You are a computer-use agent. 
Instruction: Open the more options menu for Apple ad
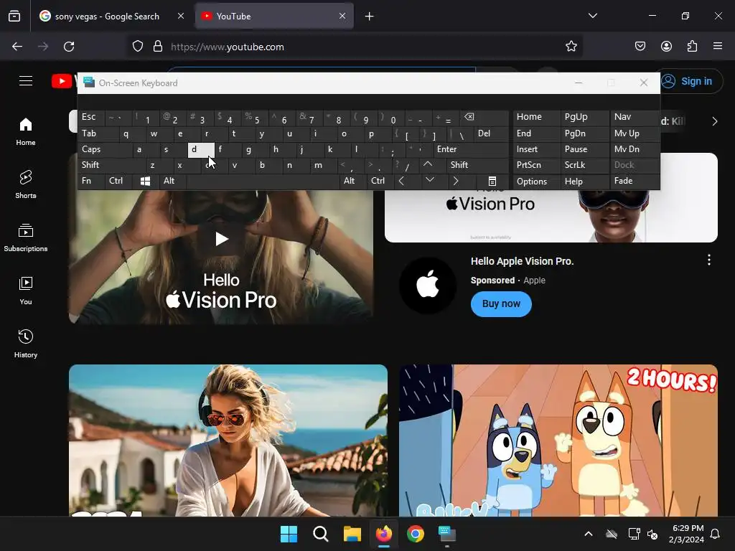point(708,260)
